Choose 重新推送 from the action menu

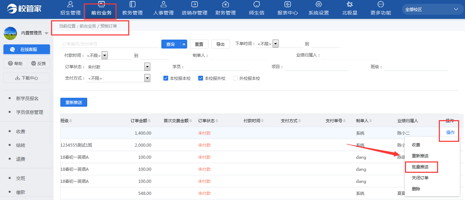click(x=420, y=156)
